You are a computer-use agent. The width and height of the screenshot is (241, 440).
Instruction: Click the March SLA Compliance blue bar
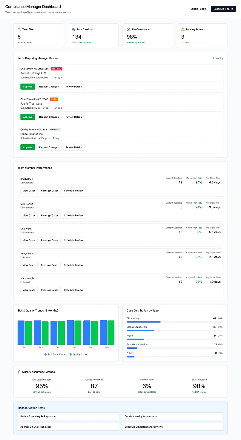point(103,332)
